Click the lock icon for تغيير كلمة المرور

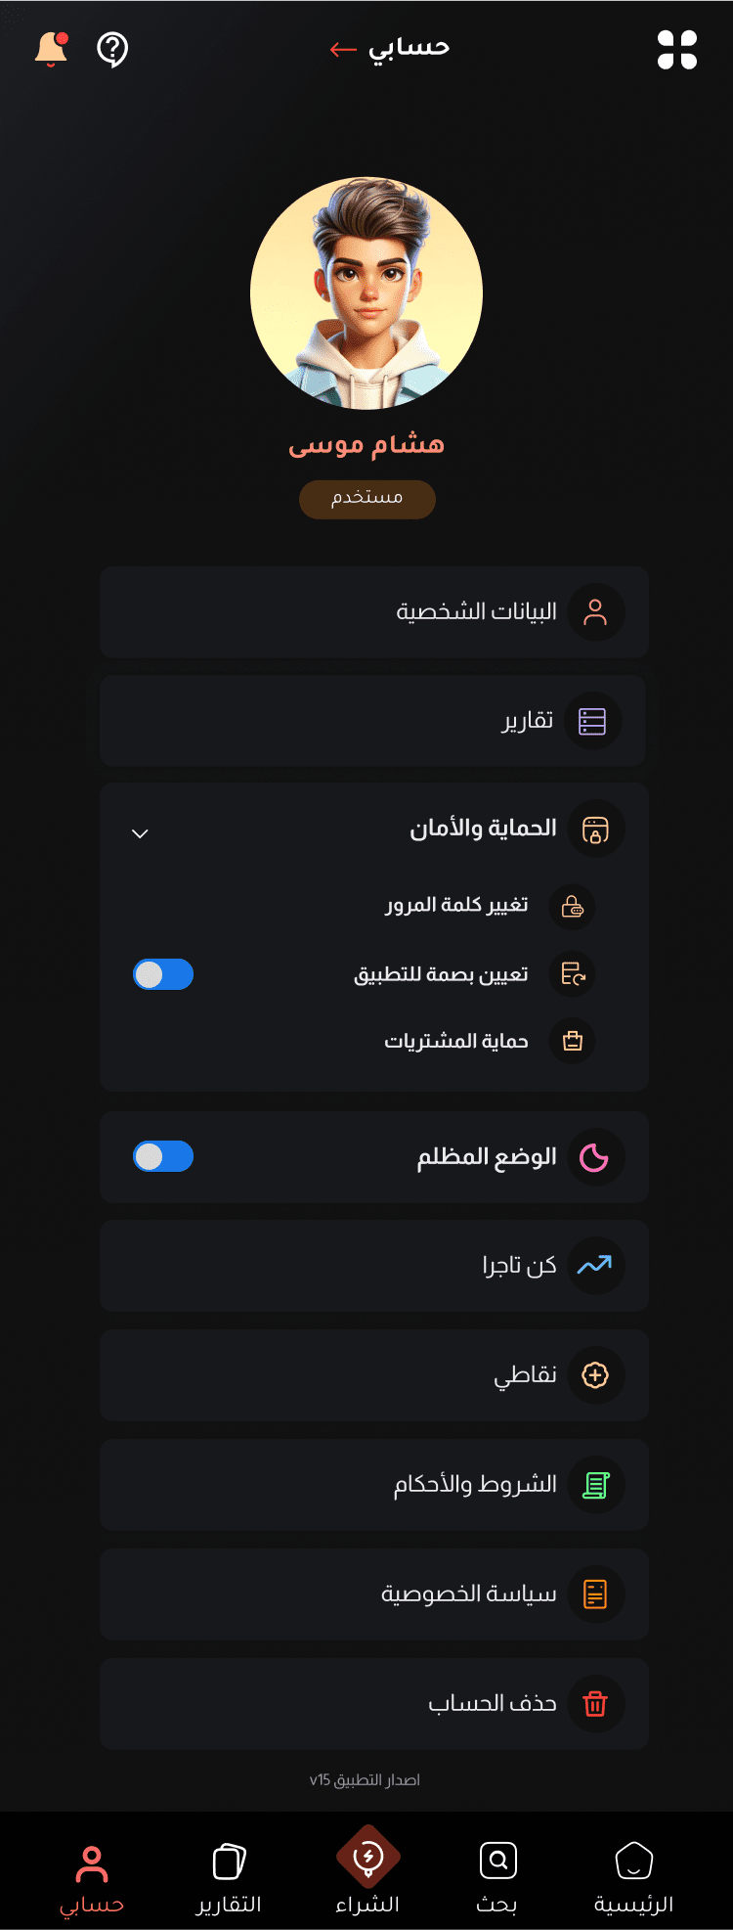[x=573, y=907]
